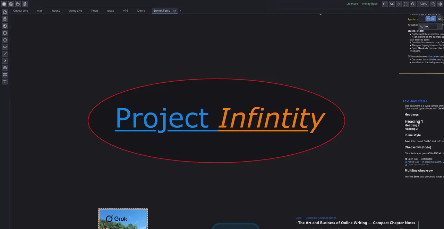This screenshot has width=444, height=229.
Task: Click the grid icon in the top-left toolbar
Action: [4, 4]
